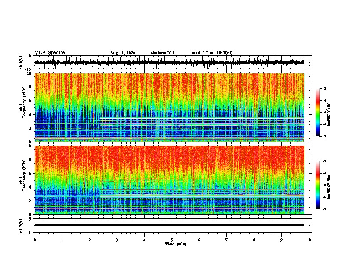Screen dimensions: 348x269
Task: Click tick label "2" on Time axis
Action: coord(90,240)
